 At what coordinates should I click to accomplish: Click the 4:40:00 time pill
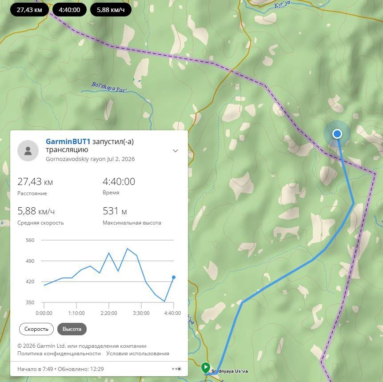(x=69, y=10)
